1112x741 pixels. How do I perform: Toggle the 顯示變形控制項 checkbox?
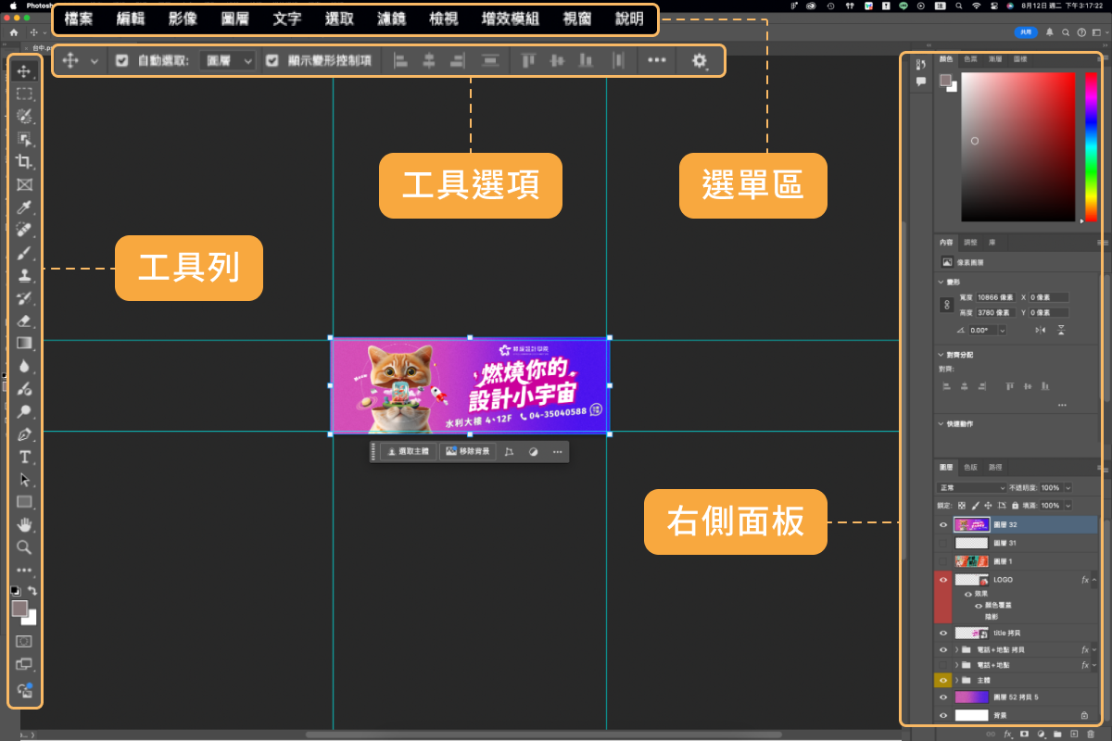[272, 60]
